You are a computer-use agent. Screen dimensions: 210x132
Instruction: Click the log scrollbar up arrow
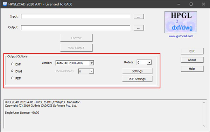(x=204, y=102)
